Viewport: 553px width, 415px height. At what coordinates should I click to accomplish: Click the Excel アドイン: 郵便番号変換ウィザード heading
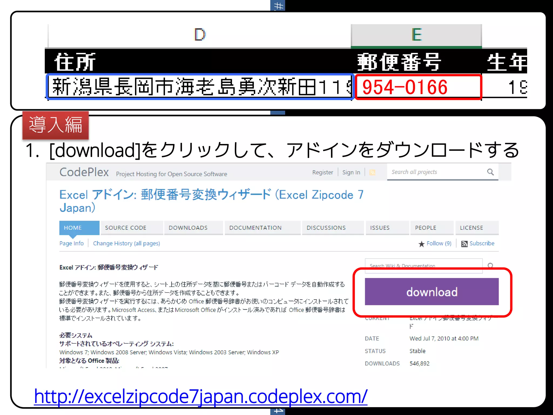click(109, 267)
